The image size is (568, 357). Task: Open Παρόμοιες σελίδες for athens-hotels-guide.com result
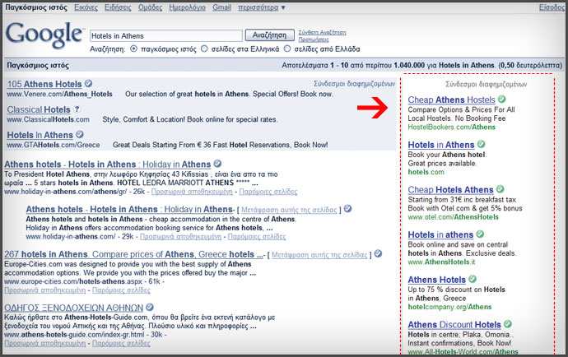(x=121, y=343)
